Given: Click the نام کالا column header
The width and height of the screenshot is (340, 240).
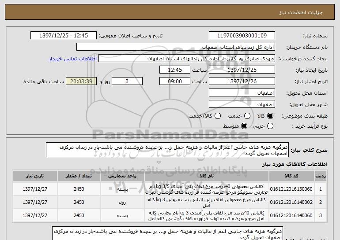Looking at the screenshot, I should click(x=207, y=176).
